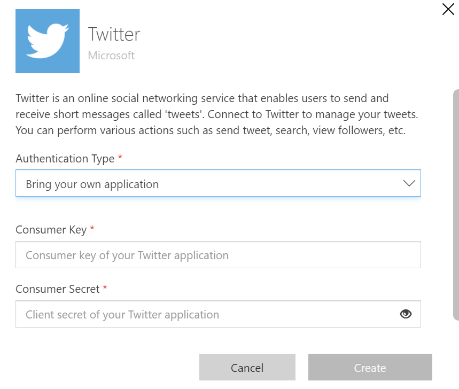Click the Microsoft publisher name
This screenshot has width=459, height=389.
(111, 56)
